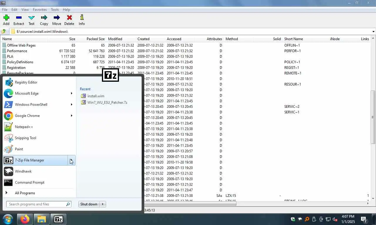376x225 pixels.
Task: Open the Help menu
Action: (66, 10)
